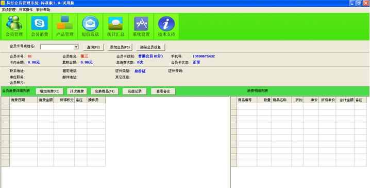Open 产品管理 product management module
This screenshot has width=370, height=188.
(x=65, y=26)
